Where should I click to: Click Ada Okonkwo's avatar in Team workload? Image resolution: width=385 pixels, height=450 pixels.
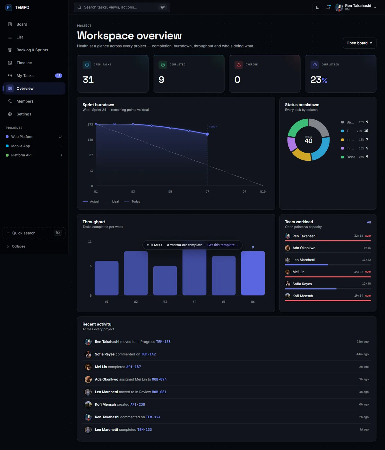tap(288, 248)
